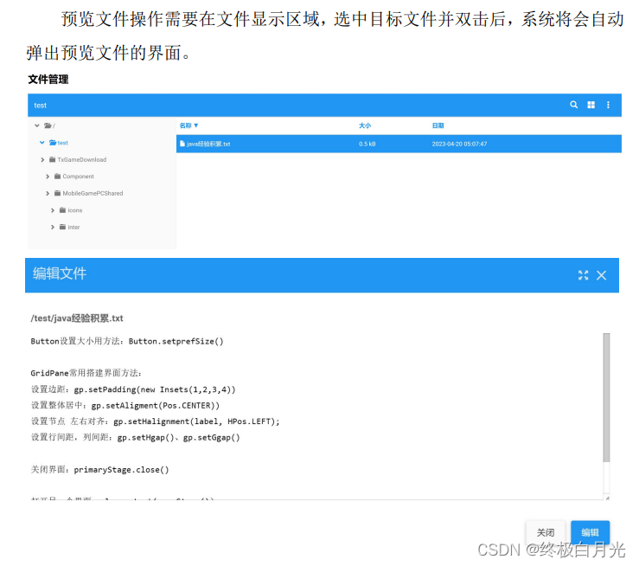This screenshot has width=639, height=566.
Task: Expand the inter folder arrow
Action: [x=52, y=227]
